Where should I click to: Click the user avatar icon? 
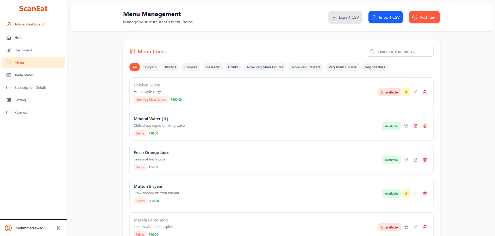click(x=8, y=228)
